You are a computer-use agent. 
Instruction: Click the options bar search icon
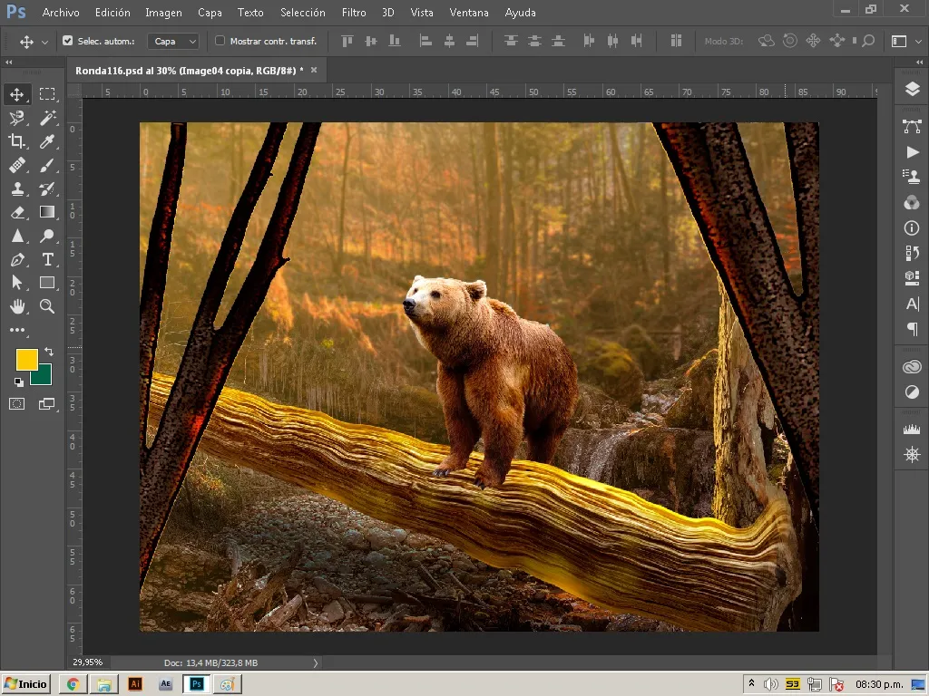[868, 41]
